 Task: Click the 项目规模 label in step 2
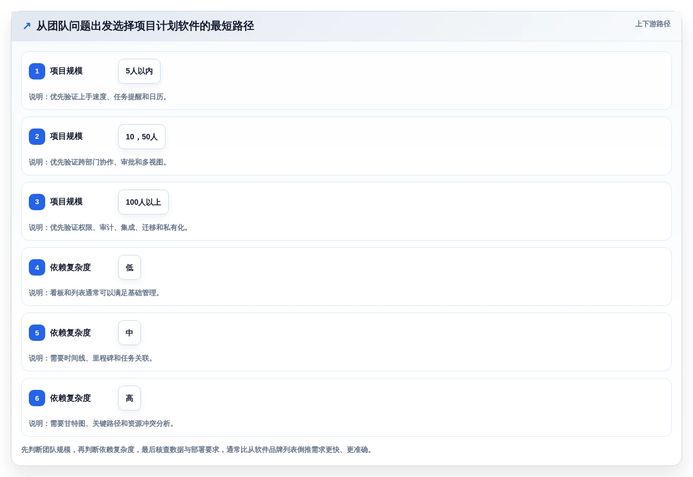(x=66, y=137)
